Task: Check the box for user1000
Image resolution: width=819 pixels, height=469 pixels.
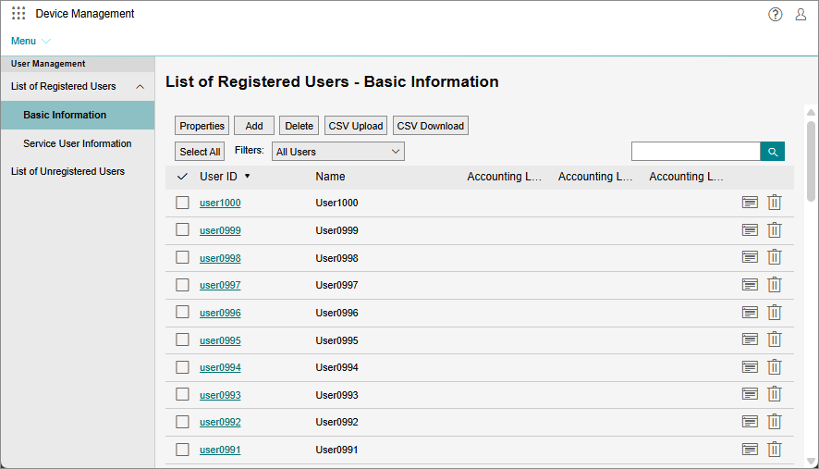Action: [183, 203]
